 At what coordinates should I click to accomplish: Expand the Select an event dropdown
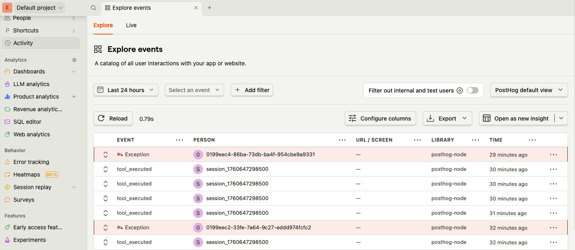point(194,90)
